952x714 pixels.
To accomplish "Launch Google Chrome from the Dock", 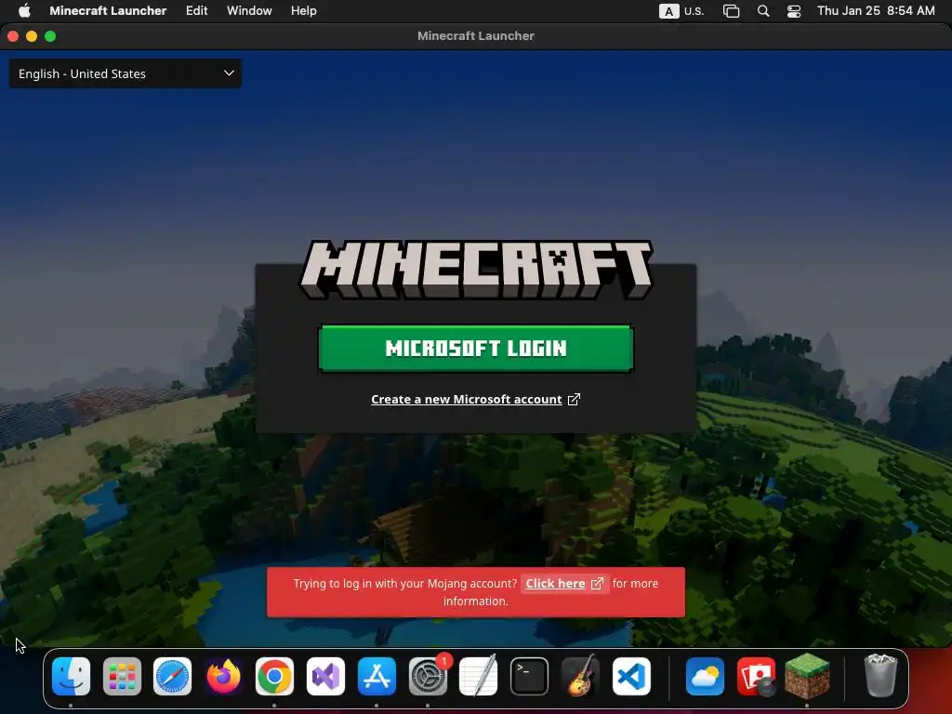I will coord(274,676).
